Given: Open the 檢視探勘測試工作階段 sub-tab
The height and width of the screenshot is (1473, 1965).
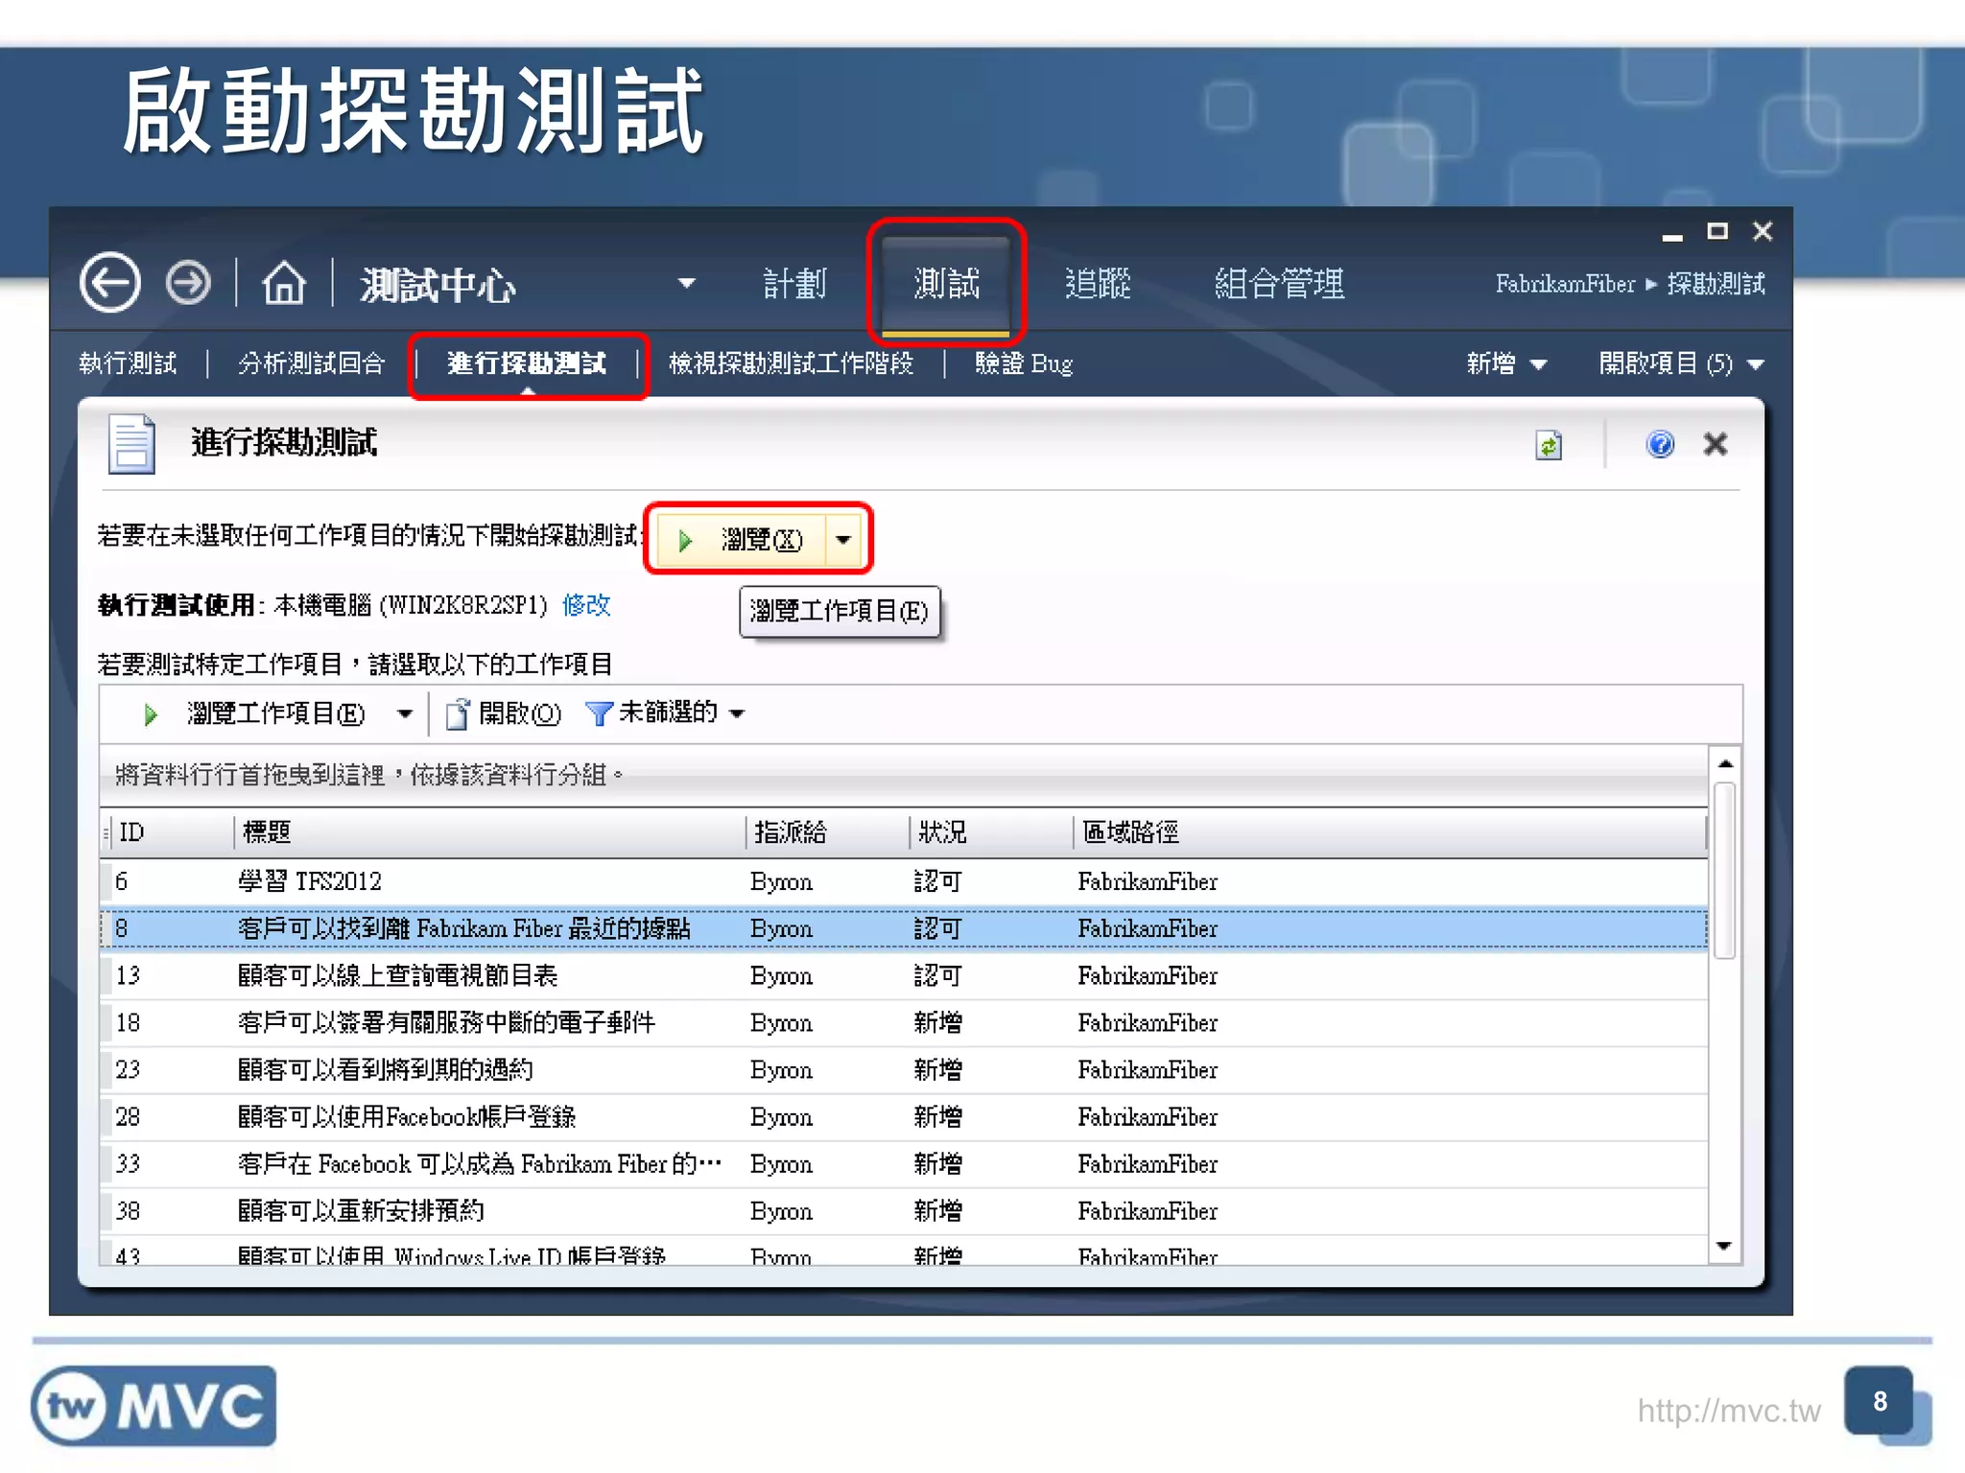Looking at the screenshot, I should (791, 363).
